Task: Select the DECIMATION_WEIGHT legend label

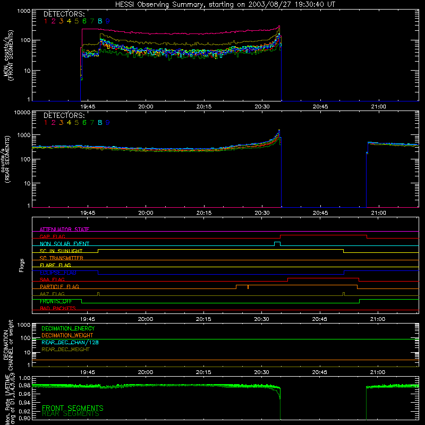Action: [67, 335]
